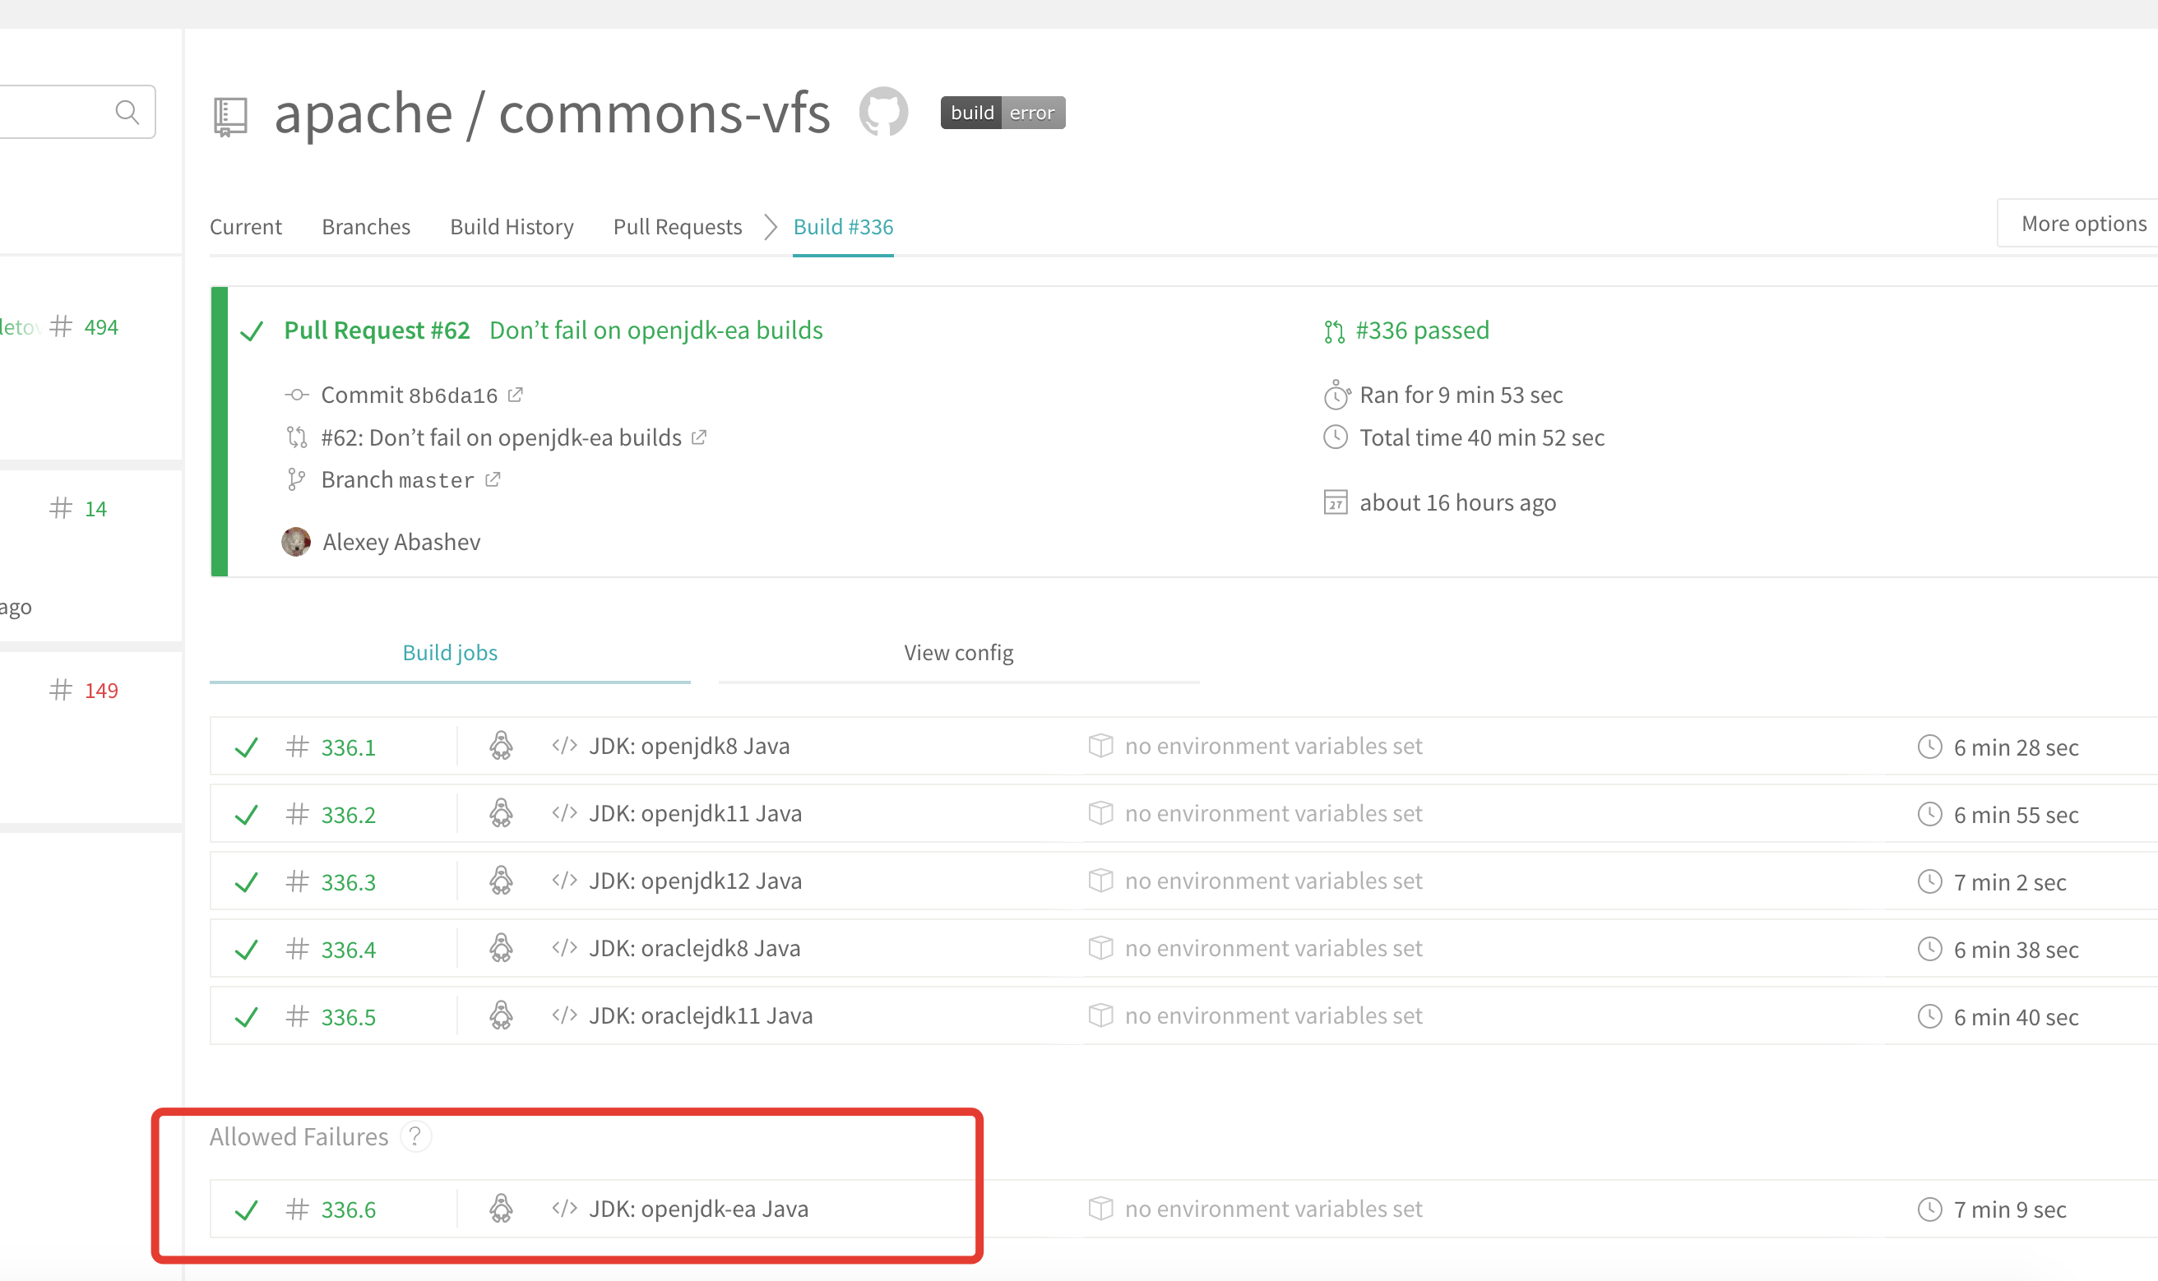Click the build error status badge
The image size is (2158, 1281).
[1003, 113]
